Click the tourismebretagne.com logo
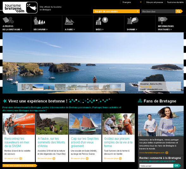 pos(20,8)
